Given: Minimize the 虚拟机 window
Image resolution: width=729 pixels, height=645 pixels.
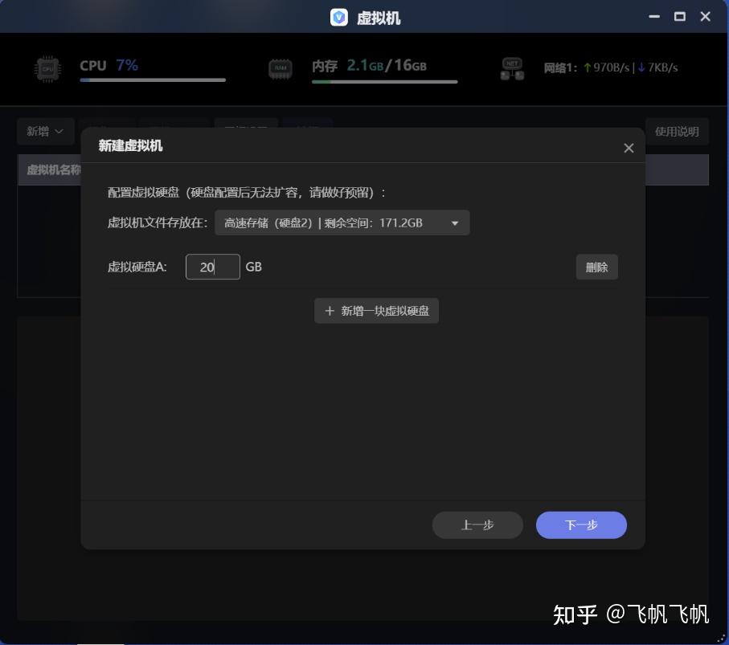Looking at the screenshot, I should [653, 16].
